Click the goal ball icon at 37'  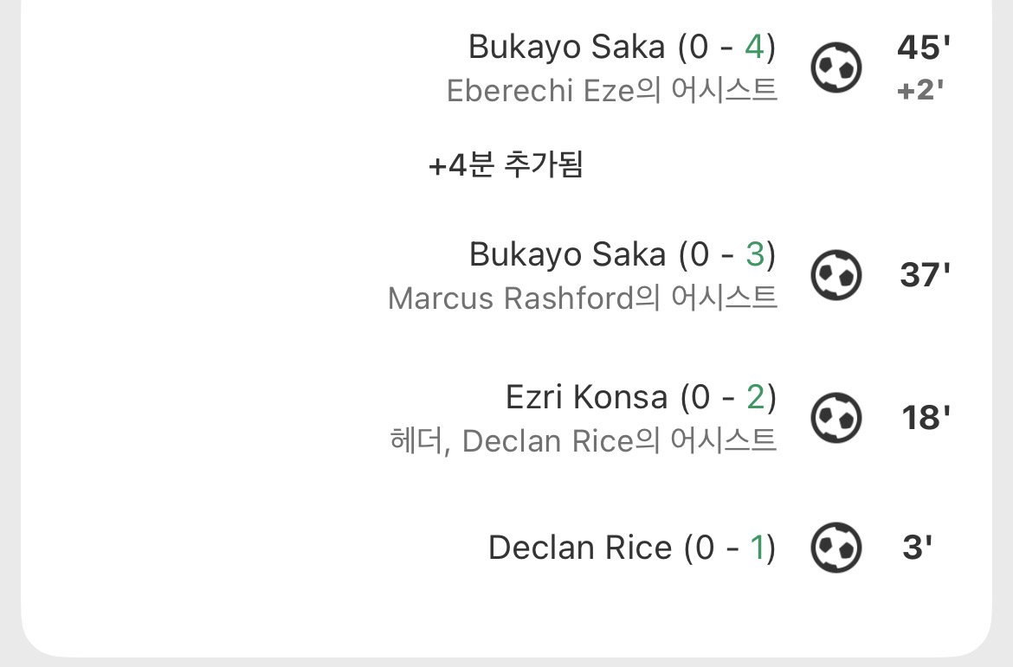pyautogui.click(x=836, y=275)
